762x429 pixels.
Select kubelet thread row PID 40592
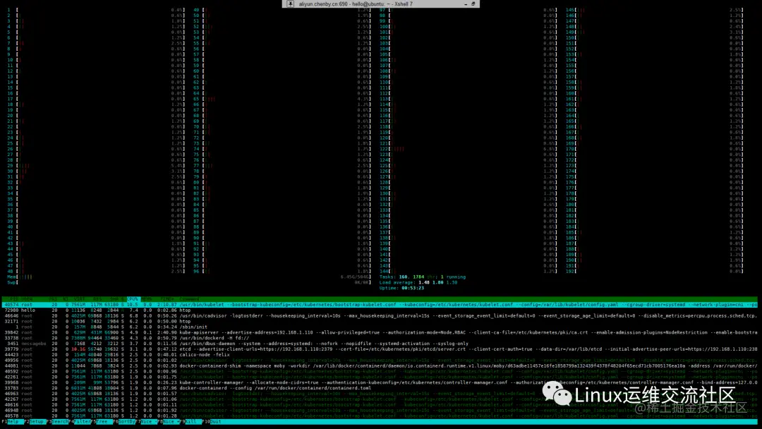click(x=380, y=371)
